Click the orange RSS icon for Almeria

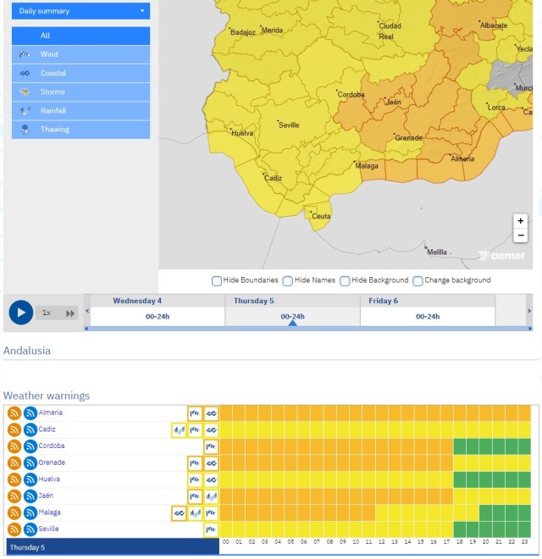(x=14, y=413)
